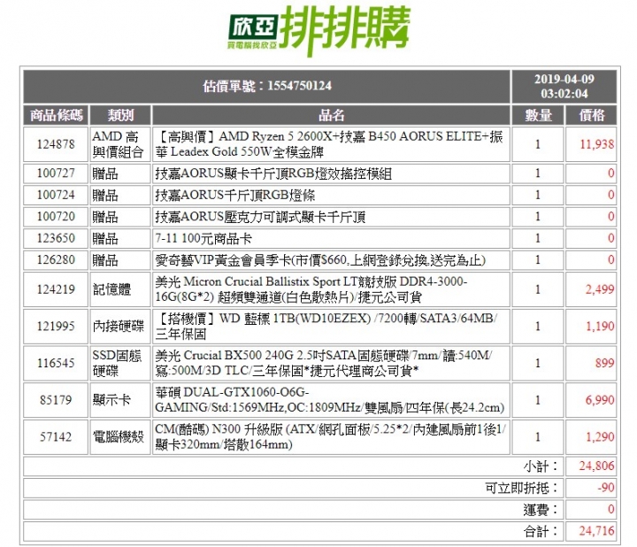This screenshot has width=637, height=547.
Task: Click subtotal value 24,806
Action: [597, 466]
